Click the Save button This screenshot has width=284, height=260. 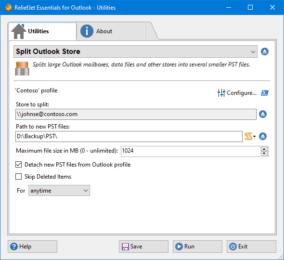point(143,247)
